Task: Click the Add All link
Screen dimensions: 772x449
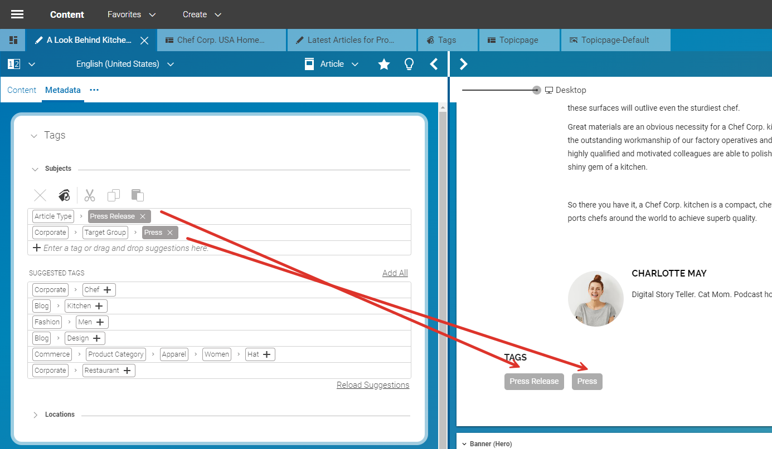Action: pos(395,273)
